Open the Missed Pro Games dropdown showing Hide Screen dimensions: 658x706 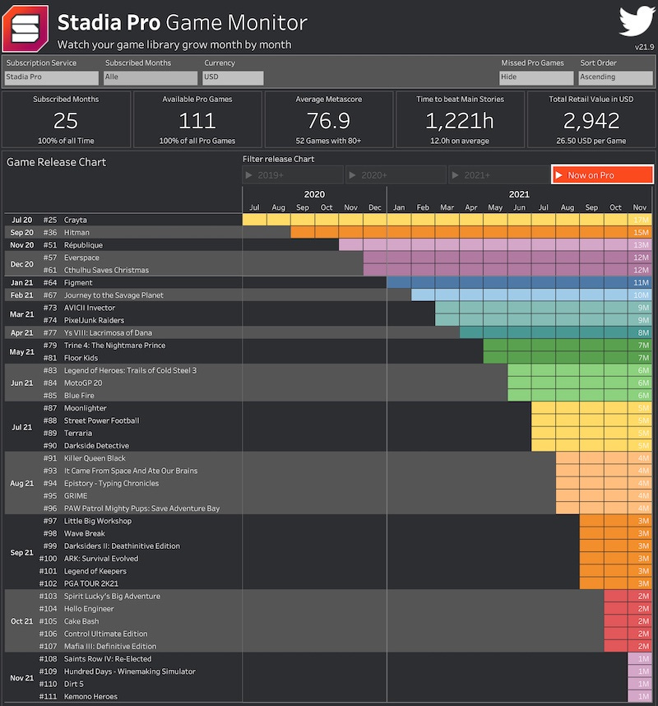pyautogui.click(x=536, y=77)
